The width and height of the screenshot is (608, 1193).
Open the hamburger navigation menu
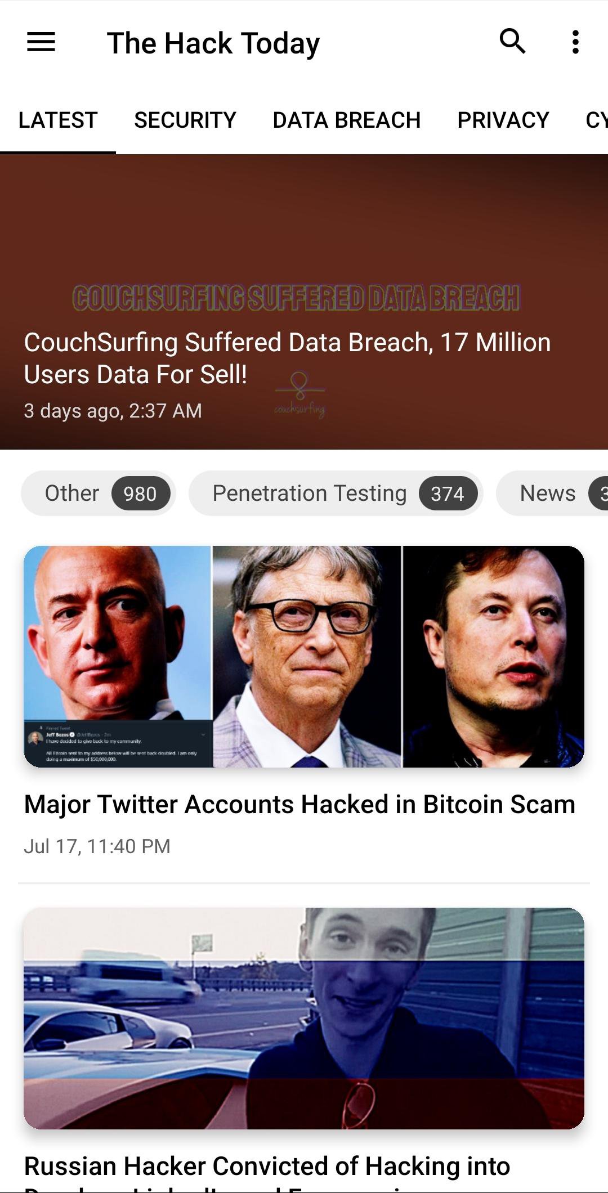(x=41, y=42)
